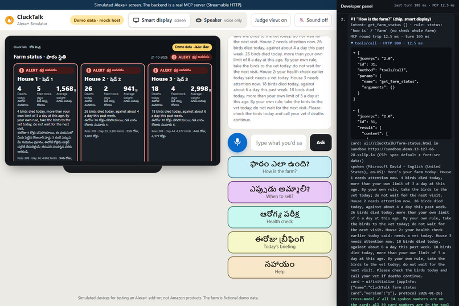Click the CluckTalk app title
The width and height of the screenshot is (459, 306).
coord(30,17)
